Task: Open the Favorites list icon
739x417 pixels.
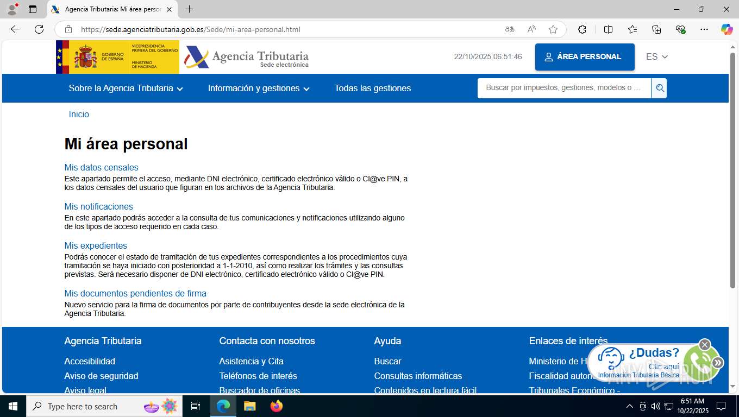Action: click(x=632, y=29)
